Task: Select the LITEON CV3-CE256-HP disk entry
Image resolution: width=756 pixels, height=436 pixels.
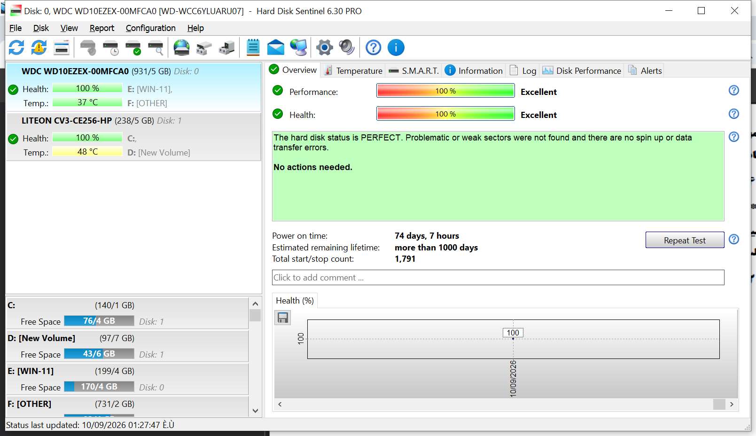Action: click(x=133, y=137)
